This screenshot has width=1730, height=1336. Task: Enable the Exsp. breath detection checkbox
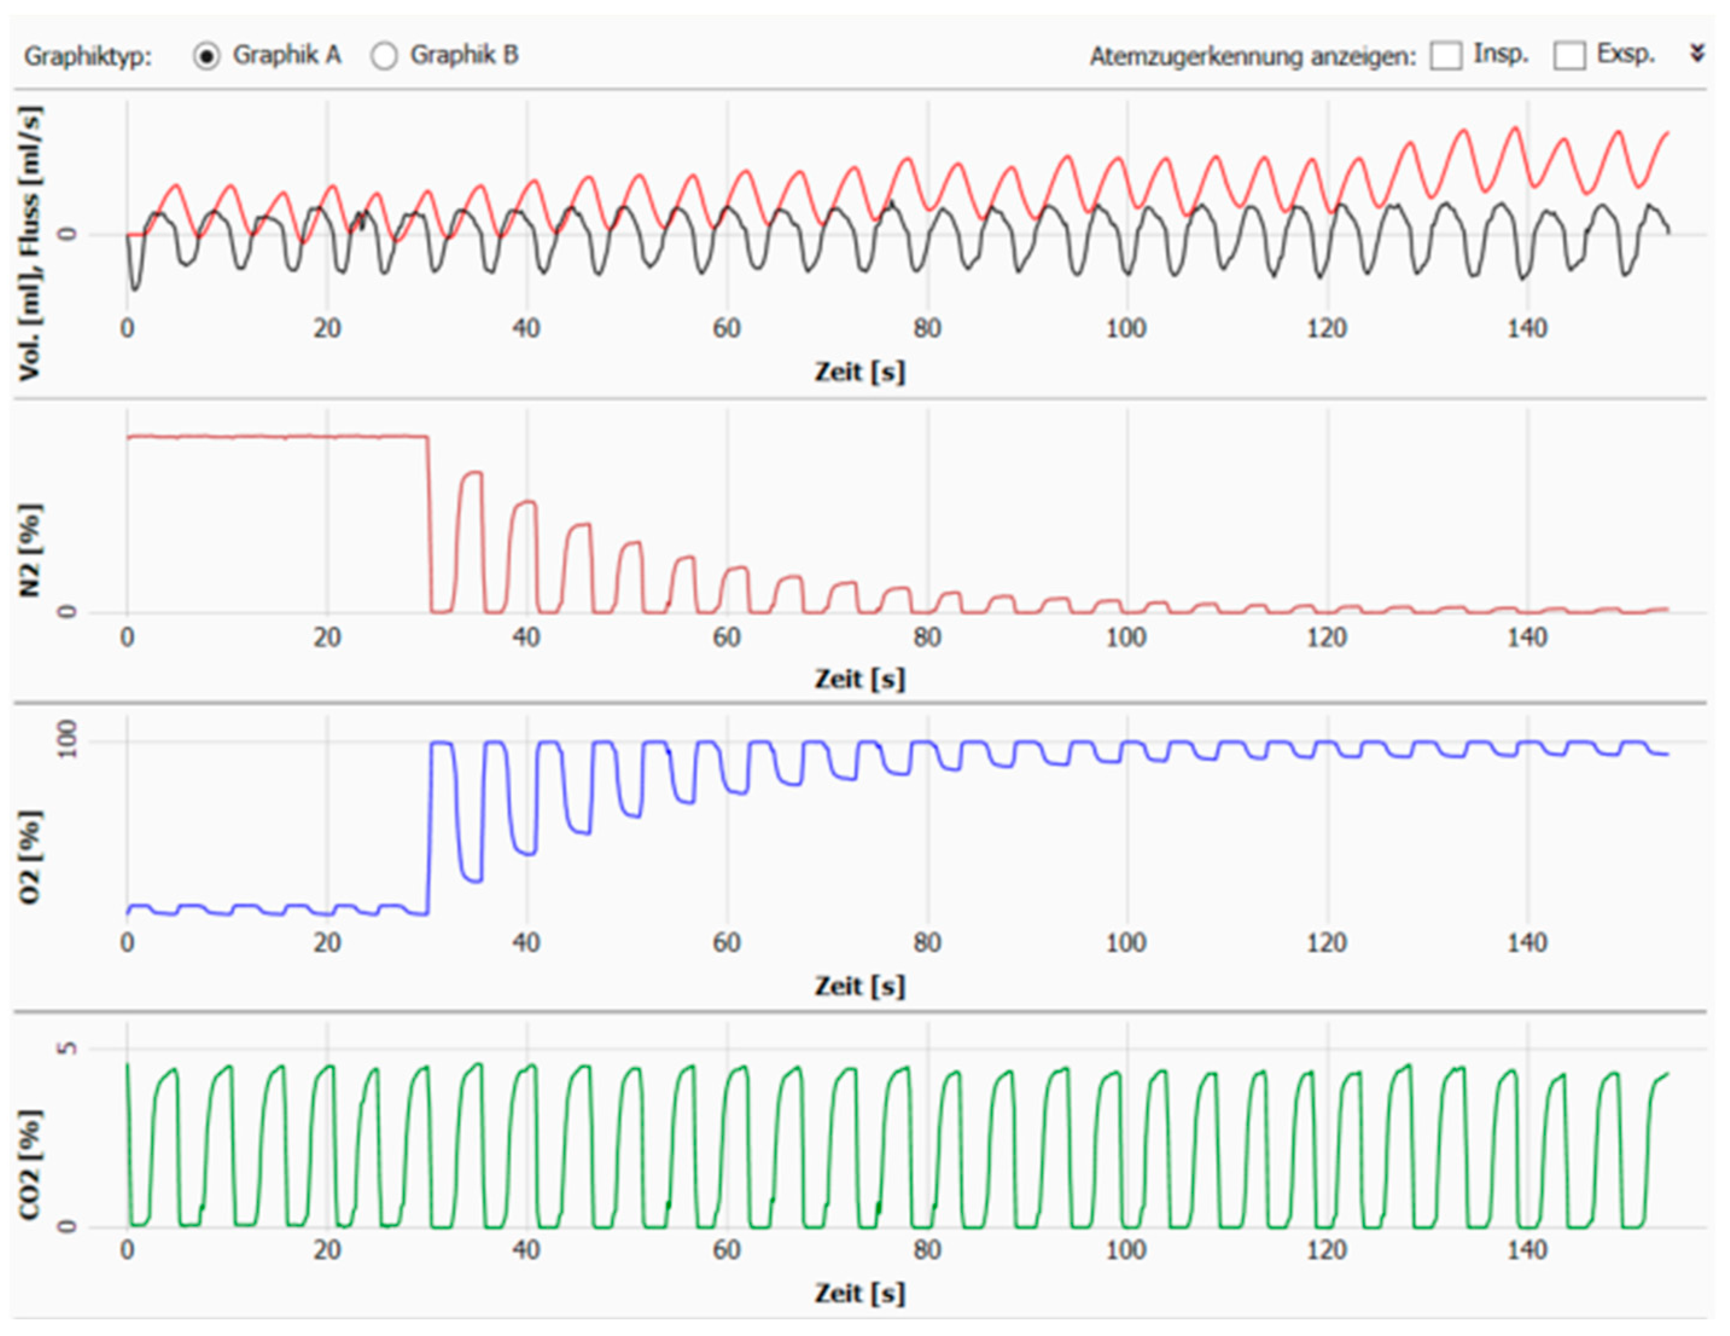tap(1569, 56)
